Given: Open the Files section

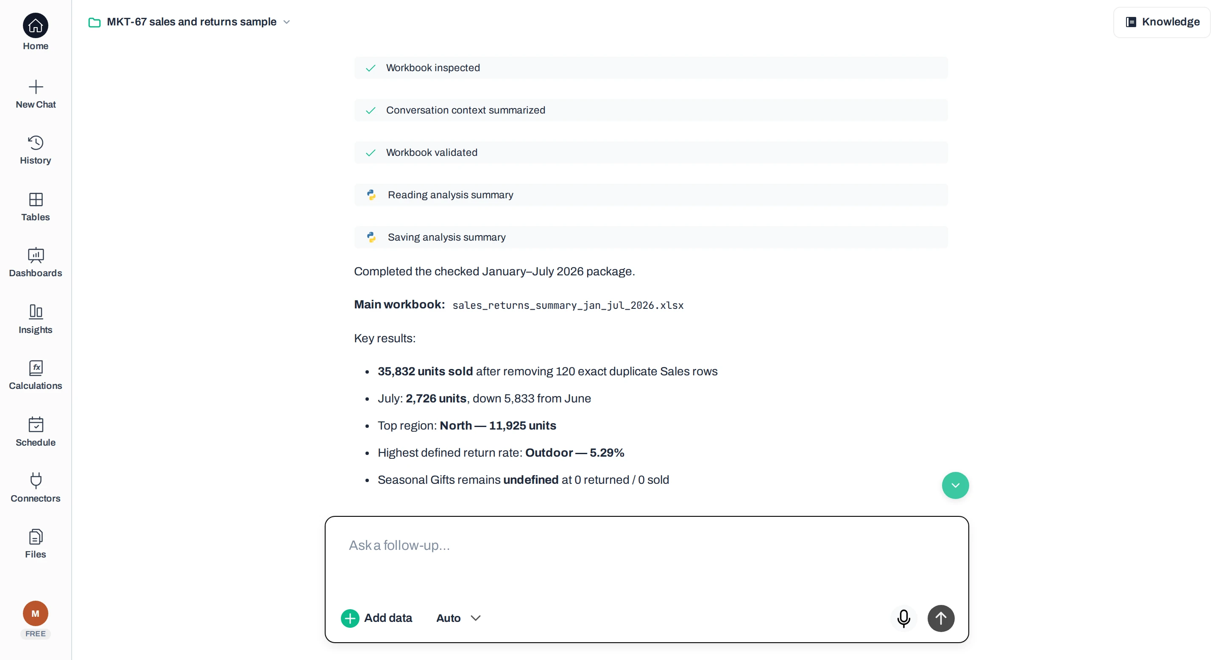Looking at the screenshot, I should (x=36, y=544).
